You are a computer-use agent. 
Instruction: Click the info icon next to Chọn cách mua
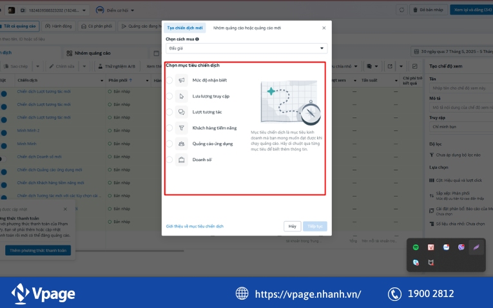pos(197,39)
